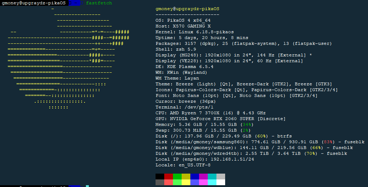Screen dimensions: 368x187
Task: Pick the bright yellow block in bottom row
Action: tap(186, 182)
